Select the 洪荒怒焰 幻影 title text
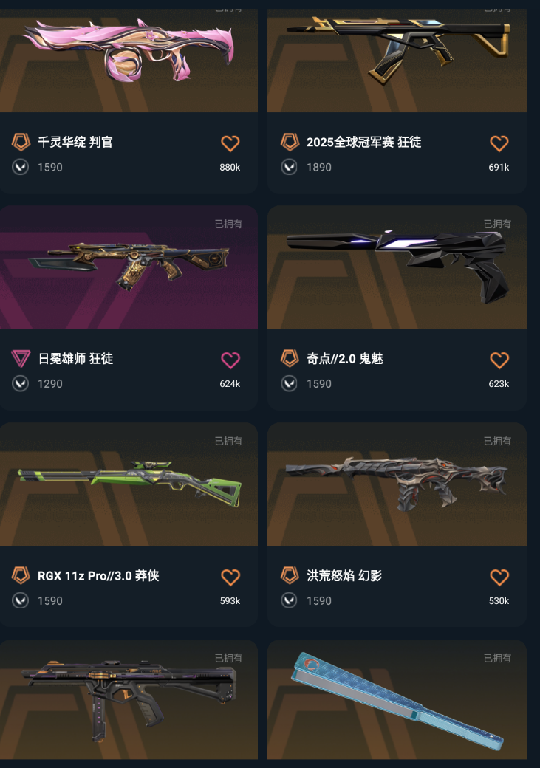The image size is (540, 768). point(344,575)
